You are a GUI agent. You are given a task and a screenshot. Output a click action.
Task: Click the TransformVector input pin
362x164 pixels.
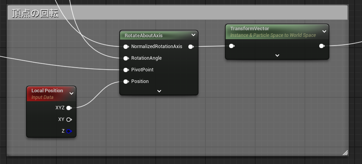tap(231, 46)
